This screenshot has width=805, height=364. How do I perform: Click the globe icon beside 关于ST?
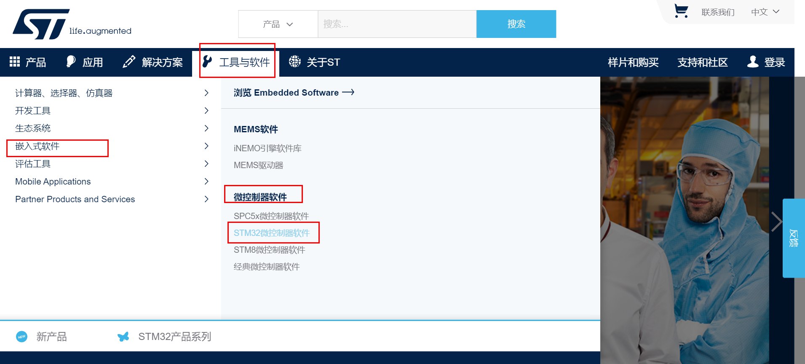coord(295,62)
